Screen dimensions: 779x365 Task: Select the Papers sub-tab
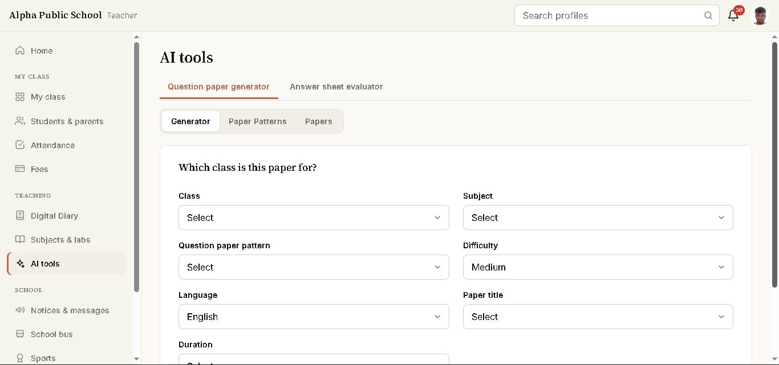point(319,121)
